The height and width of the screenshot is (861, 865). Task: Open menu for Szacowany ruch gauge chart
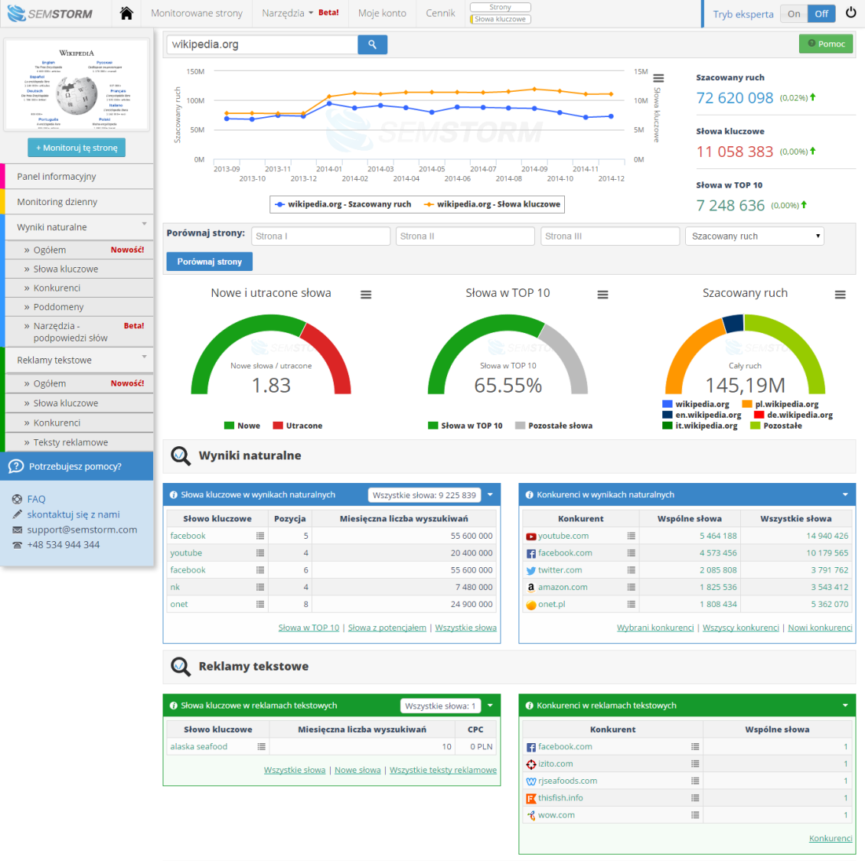click(x=841, y=295)
